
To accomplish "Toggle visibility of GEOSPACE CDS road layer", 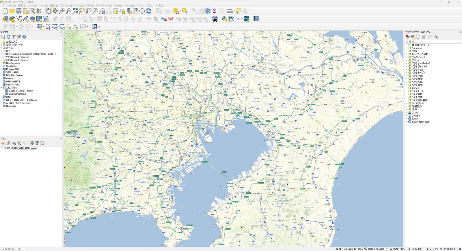I will pyautogui.click(x=5, y=148).
